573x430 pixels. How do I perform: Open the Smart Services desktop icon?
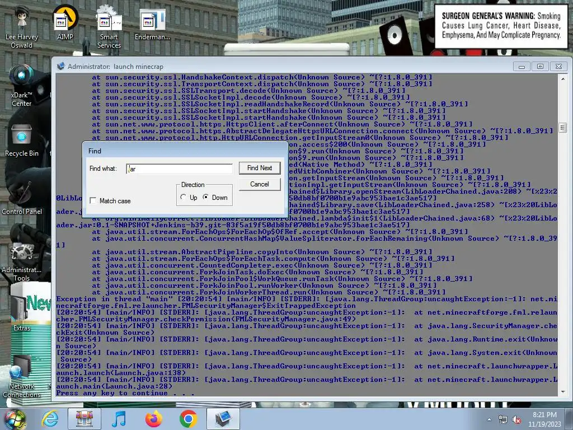pyautogui.click(x=109, y=27)
